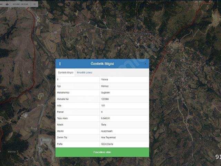Click the Mahalle No value 122366
The image size is (221, 166).
tap(105, 99)
